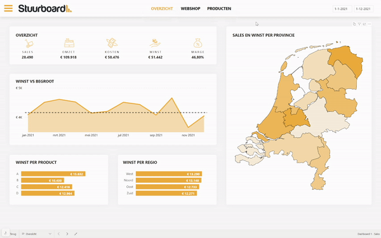Switch to the PRODUCTEN tab
381x238 pixels.
click(219, 8)
